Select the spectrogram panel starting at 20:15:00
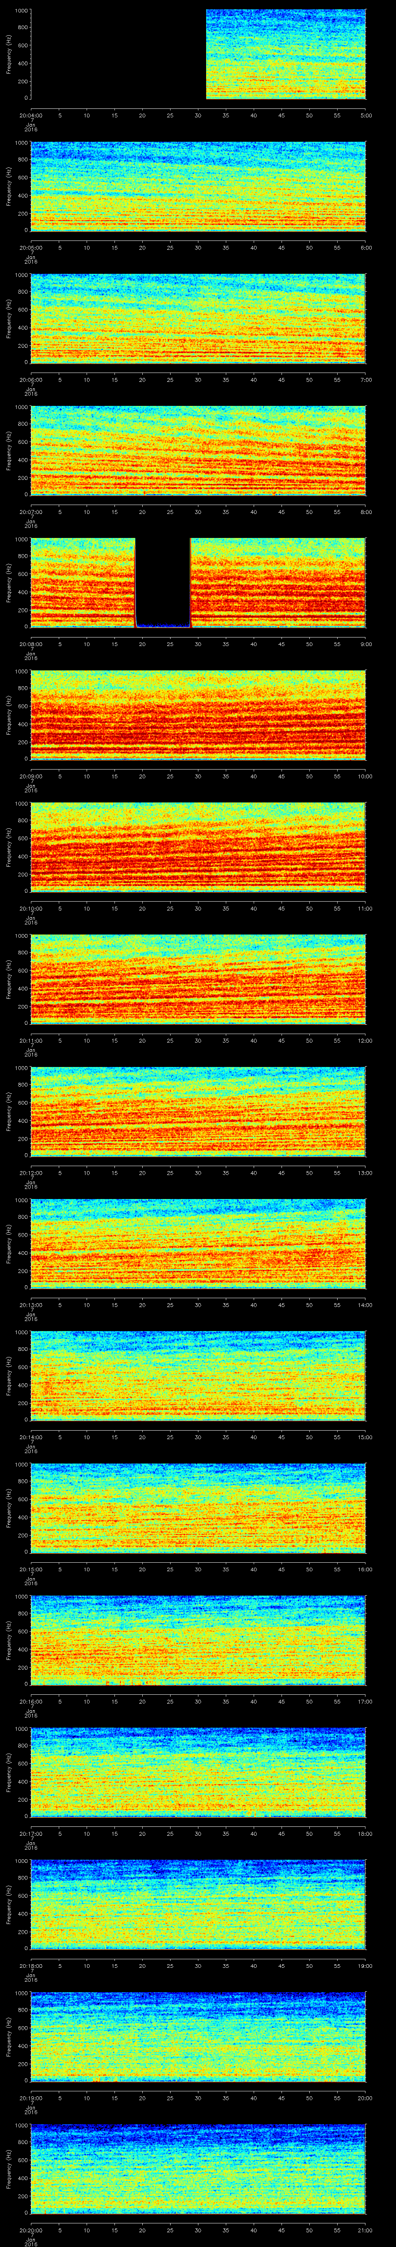Screen dimensions: 396x2247 198,1508
